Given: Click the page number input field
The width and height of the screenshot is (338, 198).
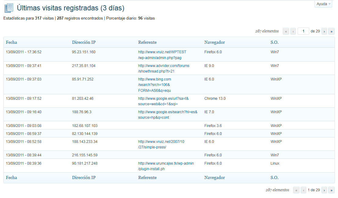Looking at the screenshot, I should 303,31.
